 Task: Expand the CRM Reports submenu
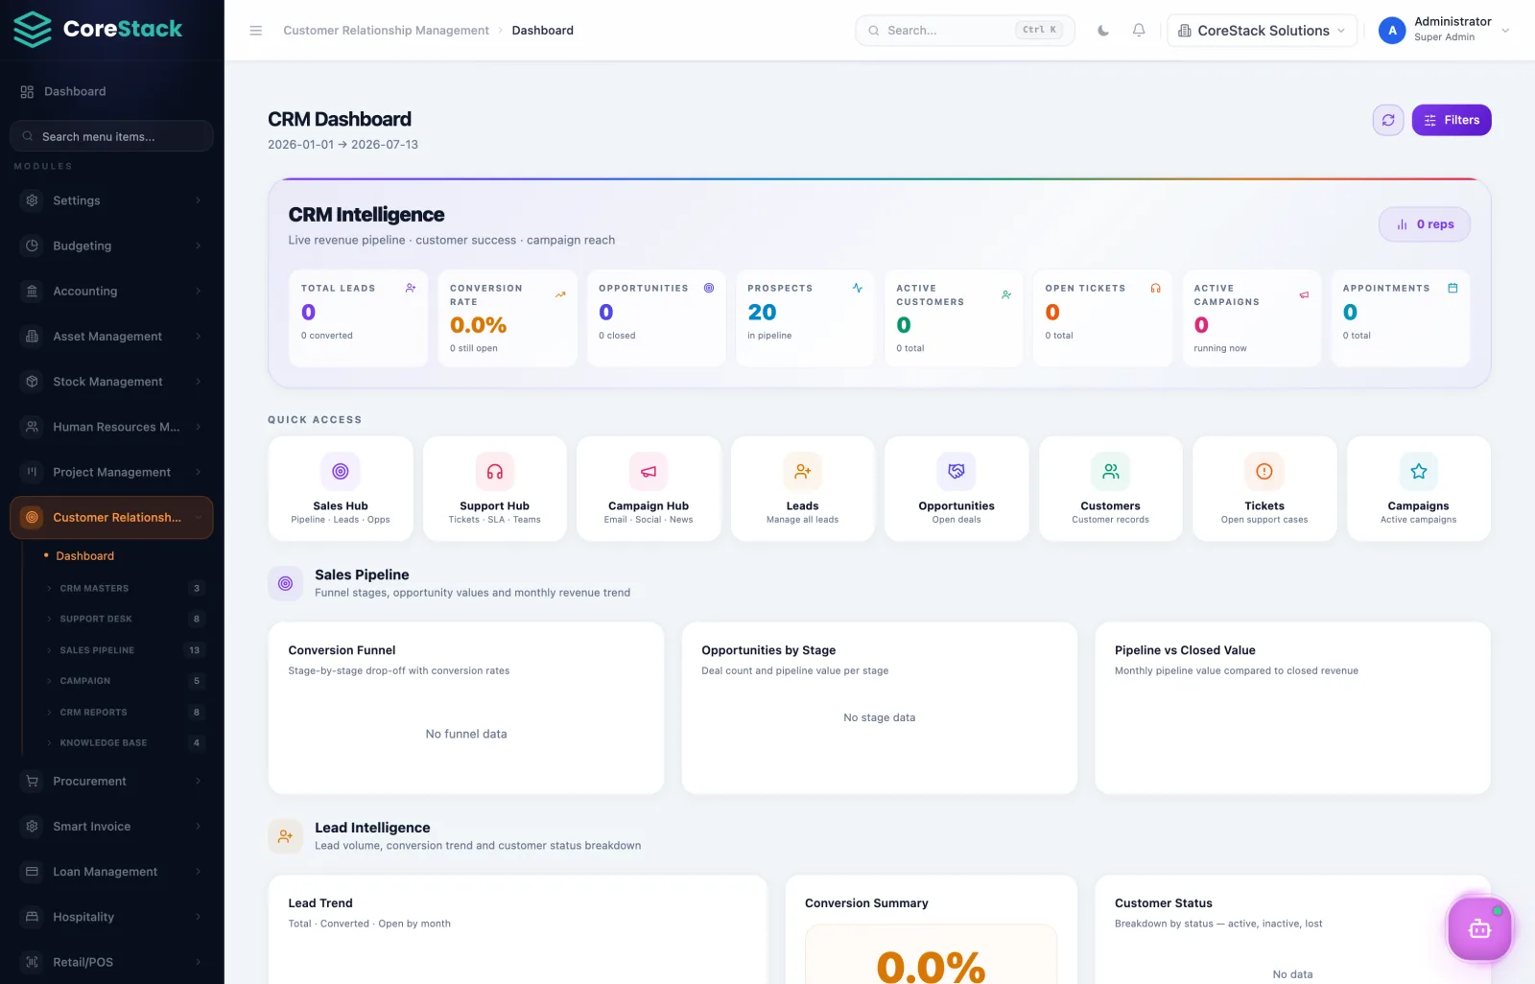click(123, 713)
